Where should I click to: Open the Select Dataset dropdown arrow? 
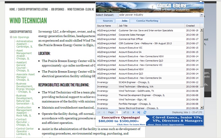[x=202, y=15]
